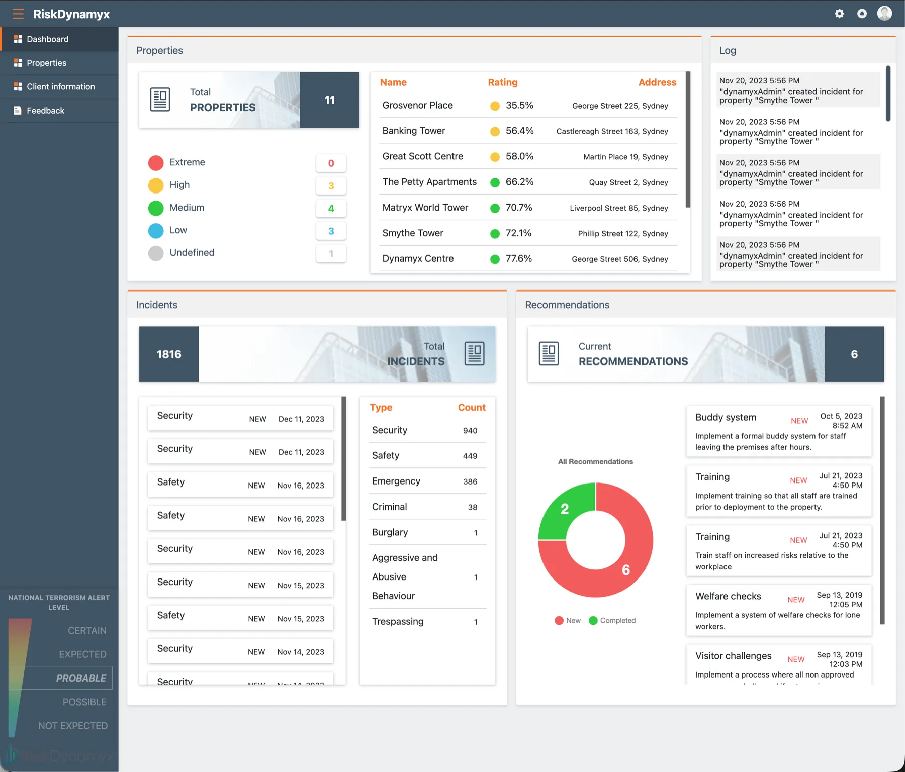Toggle the Completed legend in chart
This screenshot has width=905, height=772.
pyautogui.click(x=612, y=620)
